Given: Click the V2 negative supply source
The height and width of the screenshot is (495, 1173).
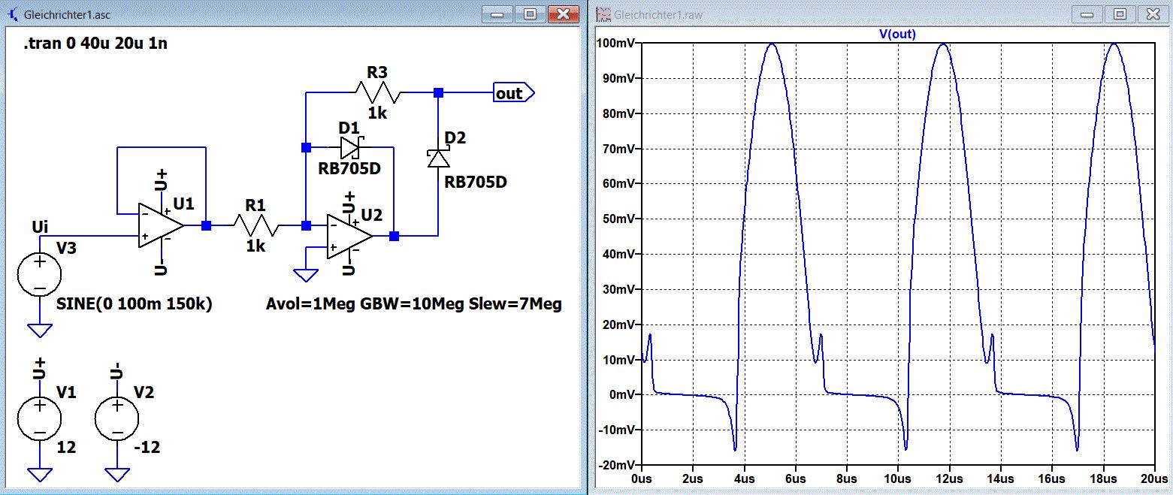Looking at the screenshot, I should click(x=117, y=418).
